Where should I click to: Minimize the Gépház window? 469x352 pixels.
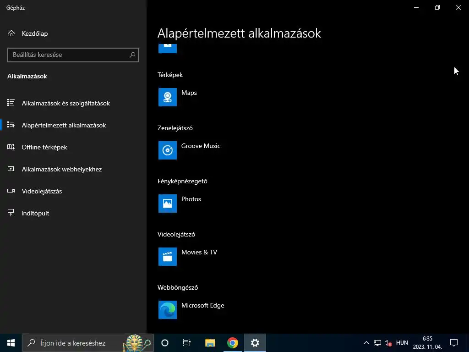[416, 7]
